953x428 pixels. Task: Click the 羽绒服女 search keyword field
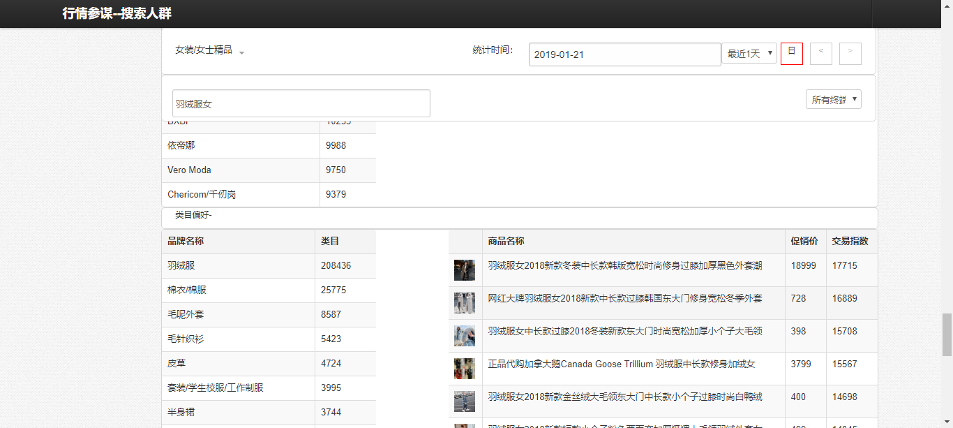[x=301, y=103]
